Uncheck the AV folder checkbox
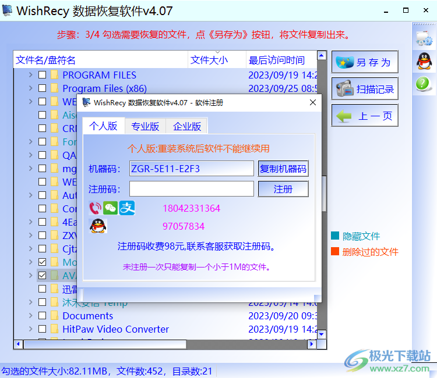The width and height of the screenshot is (437, 378). coord(42,276)
